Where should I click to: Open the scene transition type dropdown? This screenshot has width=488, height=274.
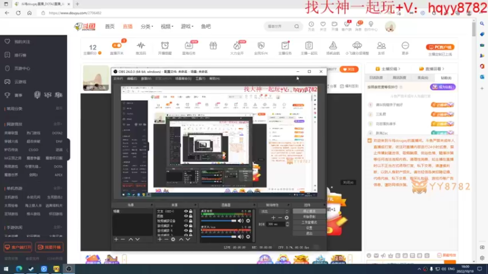[274, 211]
